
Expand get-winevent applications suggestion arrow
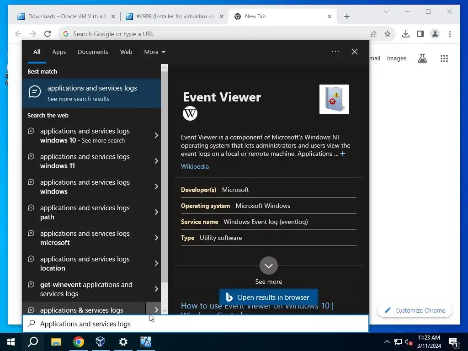[x=156, y=289]
